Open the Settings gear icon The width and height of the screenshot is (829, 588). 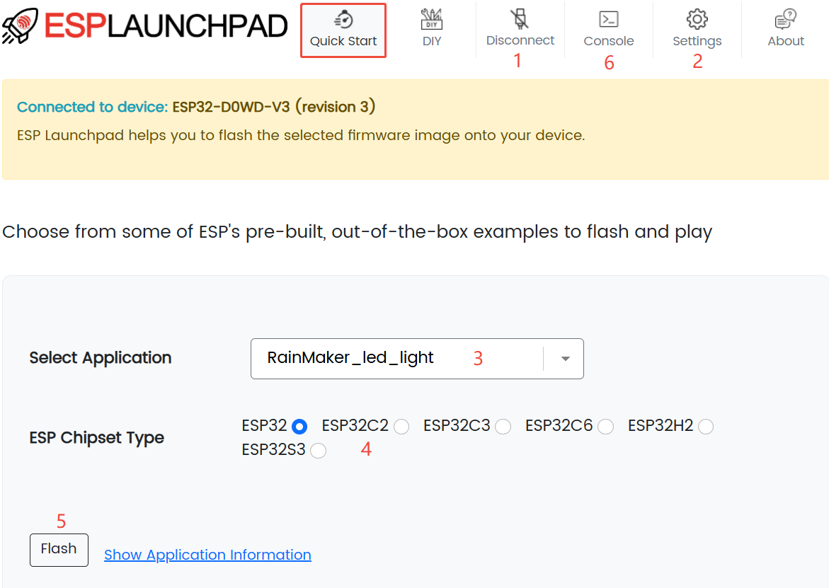click(697, 19)
